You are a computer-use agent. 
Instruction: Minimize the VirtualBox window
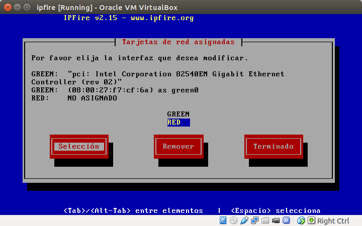(x=17, y=8)
